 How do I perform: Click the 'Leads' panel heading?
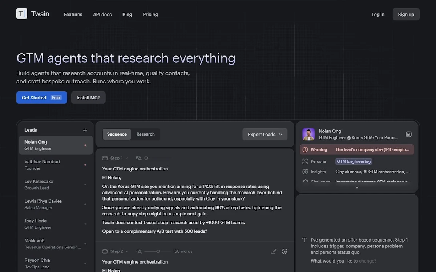click(x=31, y=130)
